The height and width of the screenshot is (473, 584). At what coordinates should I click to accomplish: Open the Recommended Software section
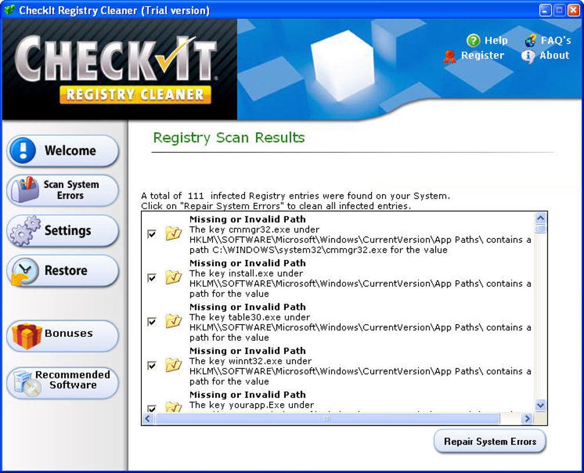pyautogui.click(x=62, y=383)
